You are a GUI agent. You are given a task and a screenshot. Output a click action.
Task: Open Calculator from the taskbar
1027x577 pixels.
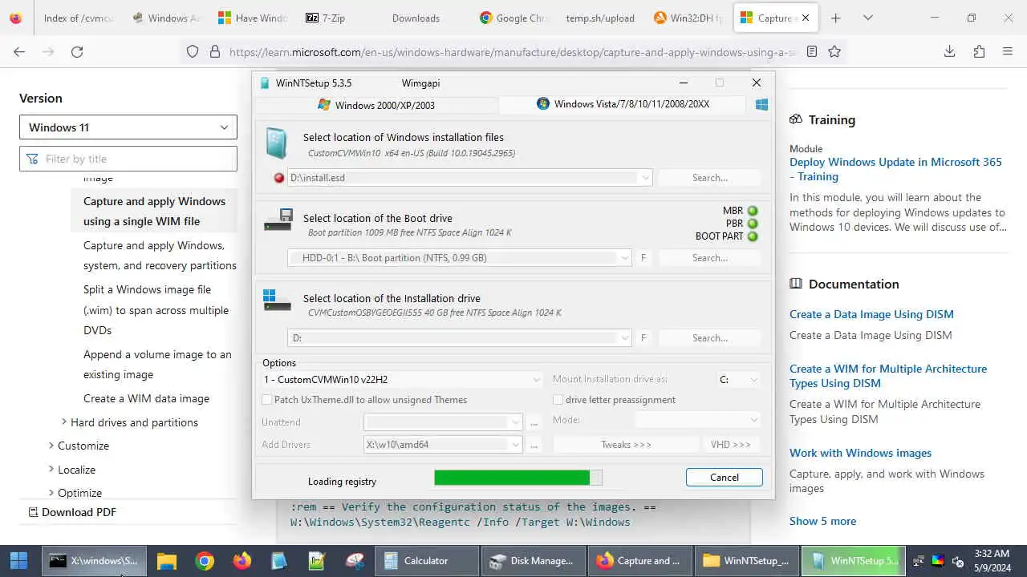(425, 561)
